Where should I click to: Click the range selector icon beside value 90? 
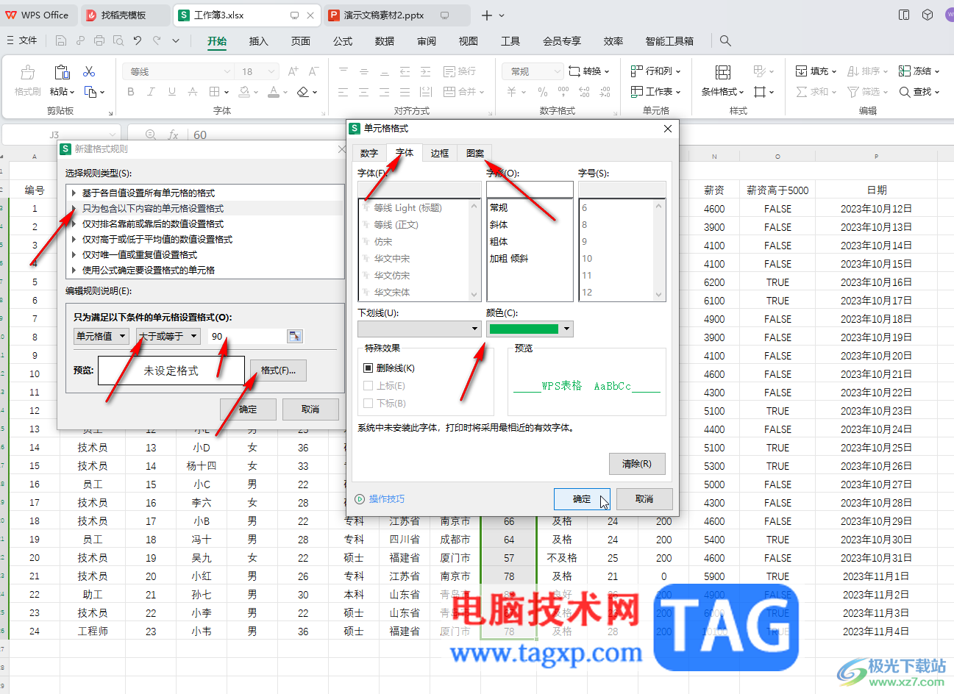point(294,336)
